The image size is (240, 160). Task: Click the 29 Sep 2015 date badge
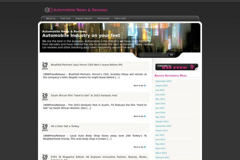click(x=45, y=66)
